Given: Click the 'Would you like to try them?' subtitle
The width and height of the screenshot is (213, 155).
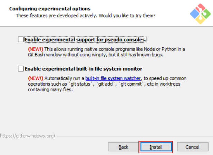Looking at the screenshot, I should pyautogui.click(x=127, y=16).
